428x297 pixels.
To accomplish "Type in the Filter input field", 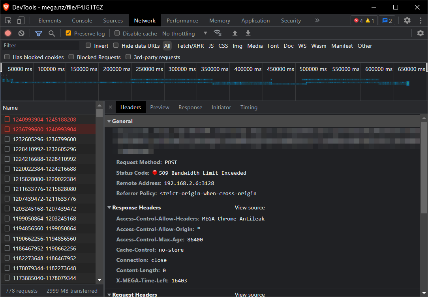I will coord(39,46).
